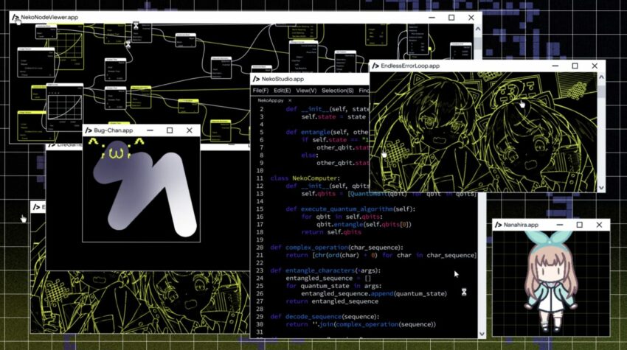Viewport: 627px width, 350px height.
Task: Click code line "class NekoComputer:"
Action: (305, 178)
